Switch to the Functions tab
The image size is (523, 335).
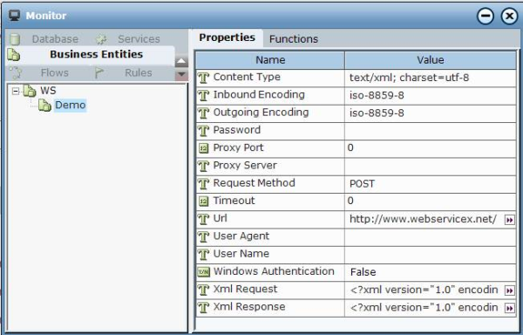tap(294, 39)
